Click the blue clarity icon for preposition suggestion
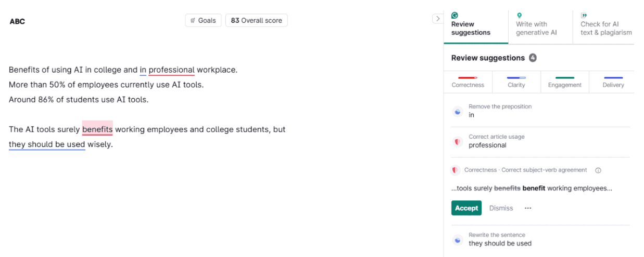This screenshot has height=257, width=644. coord(457,111)
